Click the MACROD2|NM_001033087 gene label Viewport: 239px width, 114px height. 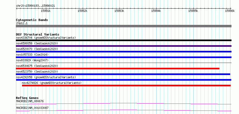(x=32, y=108)
